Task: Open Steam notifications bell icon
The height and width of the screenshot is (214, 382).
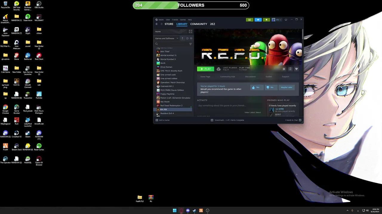Action: click(x=267, y=20)
